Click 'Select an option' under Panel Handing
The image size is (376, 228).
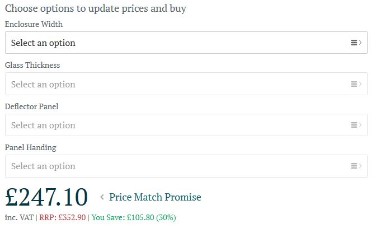click(43, 166)
